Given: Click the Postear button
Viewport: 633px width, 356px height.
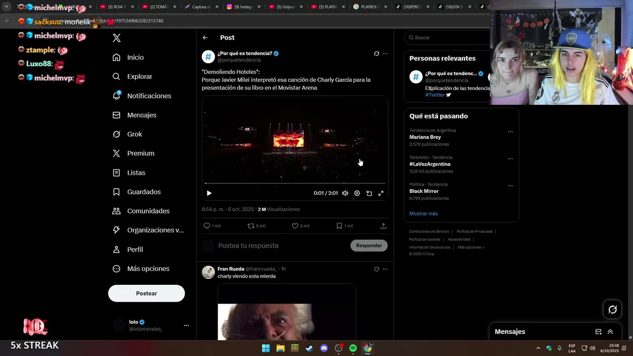Looking at the screenshot, I should (146, 293).
